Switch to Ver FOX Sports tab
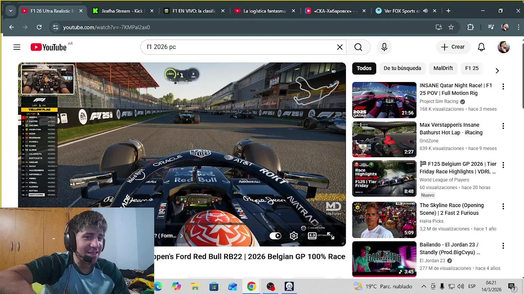Image resolution: width=524 pixels, height=294 pixels. pos(405,11)
